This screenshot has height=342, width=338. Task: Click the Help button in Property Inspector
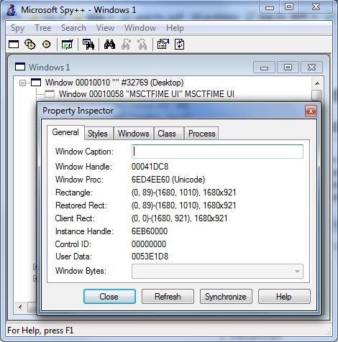coord(284,297)
